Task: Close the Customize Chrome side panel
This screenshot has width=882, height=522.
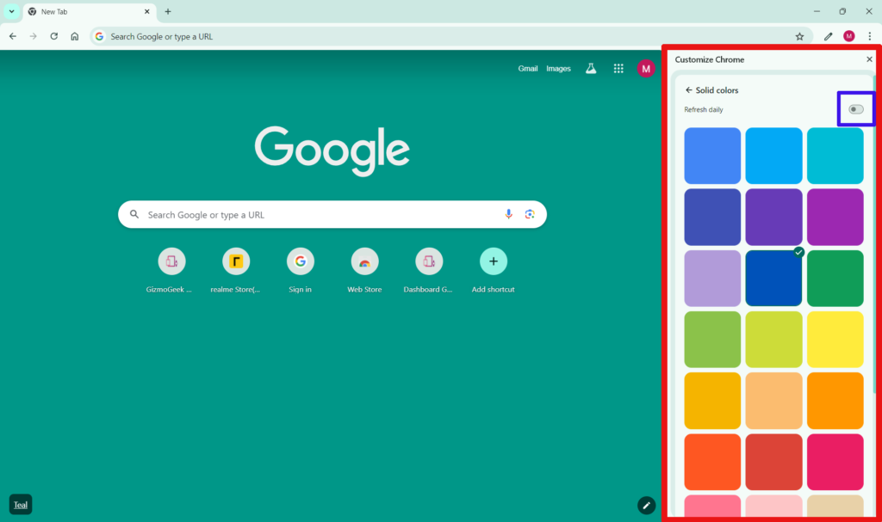Action: 869,59
